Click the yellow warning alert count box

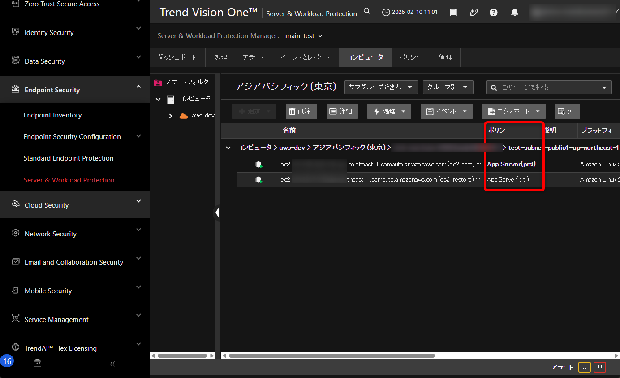pyautogui.click(x=585, y=367)
